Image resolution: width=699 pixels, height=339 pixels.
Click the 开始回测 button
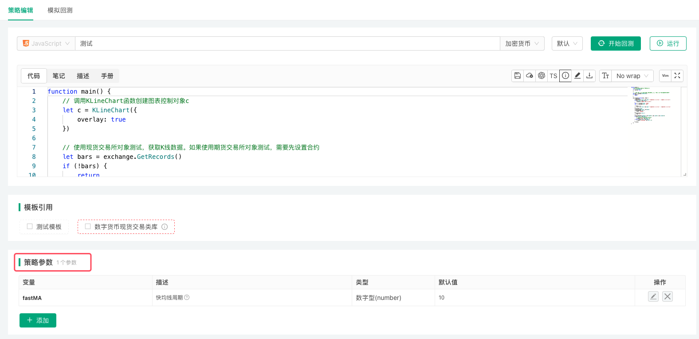[616, 43]
